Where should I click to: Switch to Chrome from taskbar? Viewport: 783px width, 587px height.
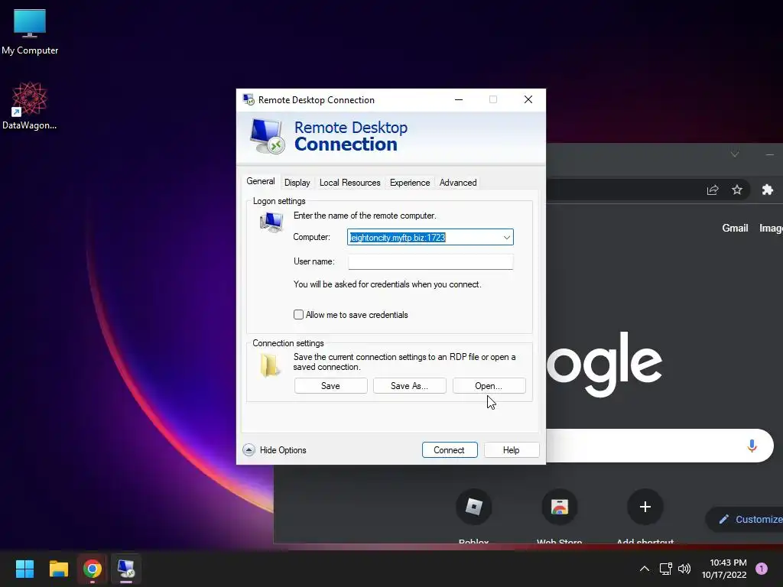click(93, 569)
